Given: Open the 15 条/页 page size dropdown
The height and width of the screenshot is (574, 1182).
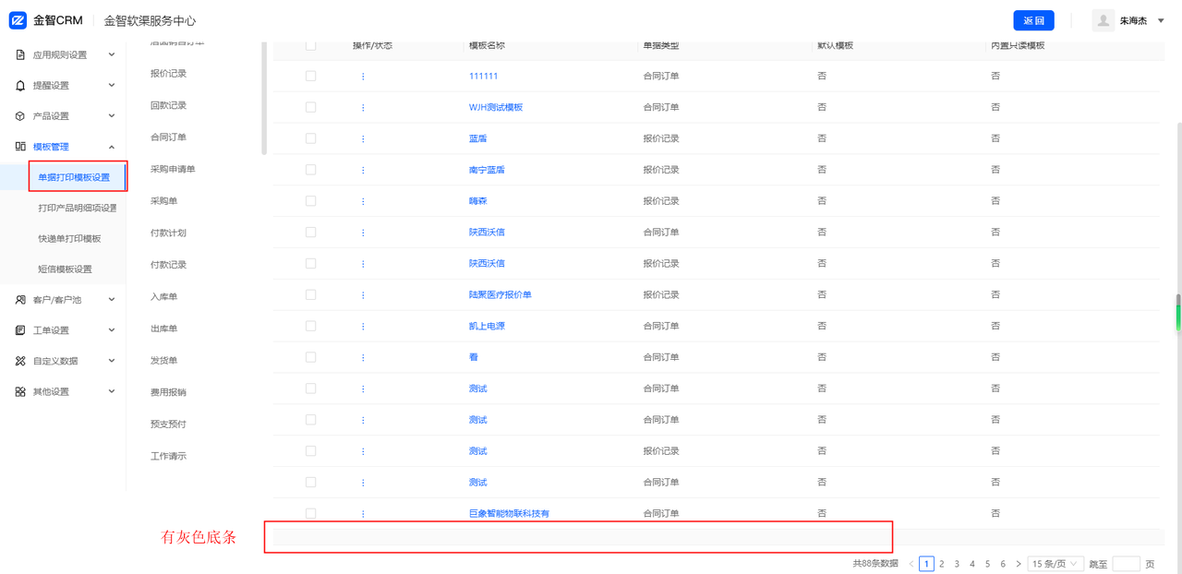Looking at the screenshot, I should 1055,564.
